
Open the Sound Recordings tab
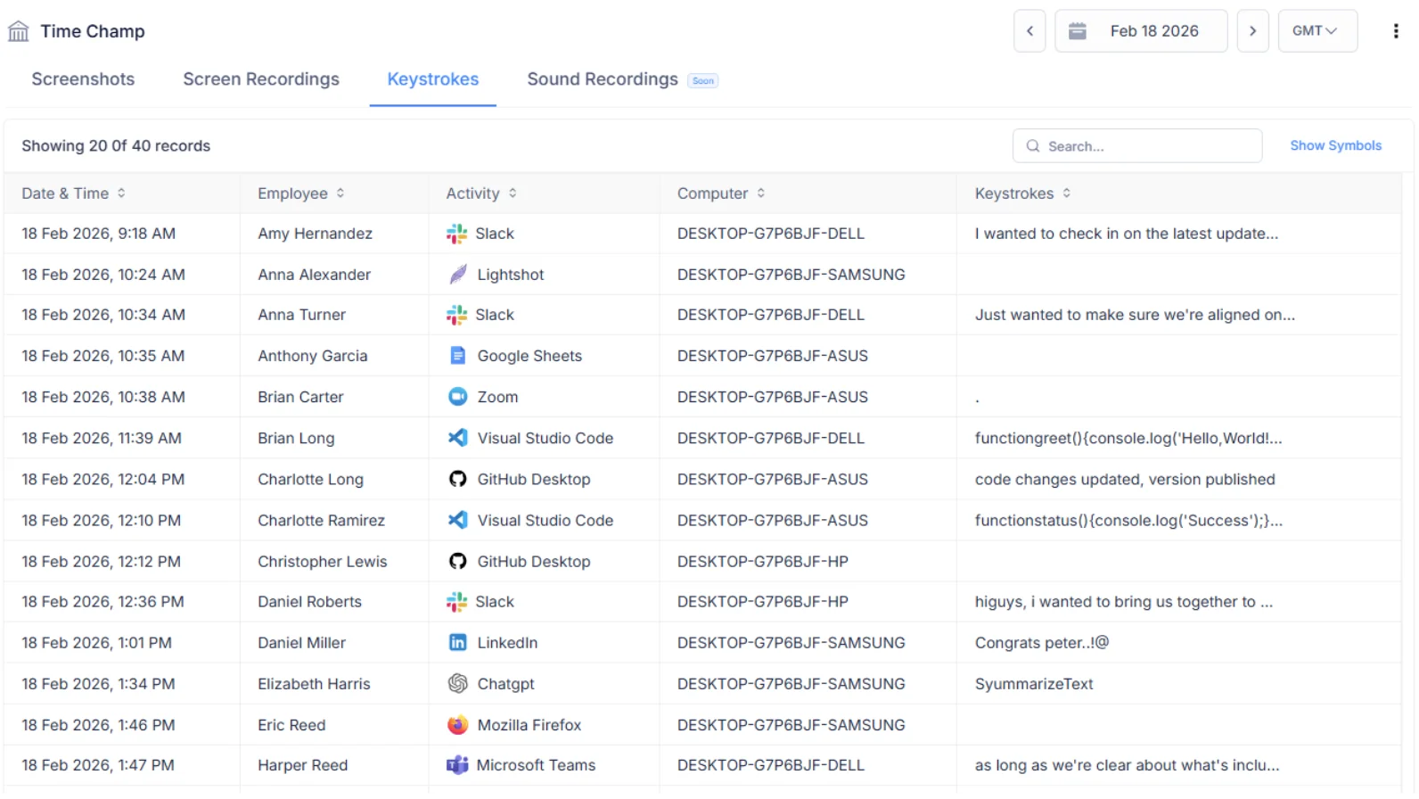[603, 79]
